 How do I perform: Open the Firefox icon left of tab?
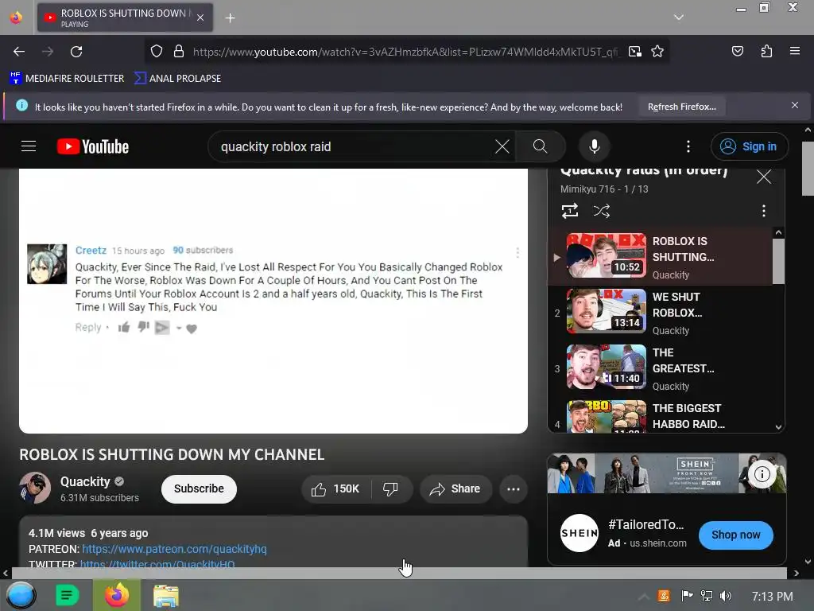[16, 18]
